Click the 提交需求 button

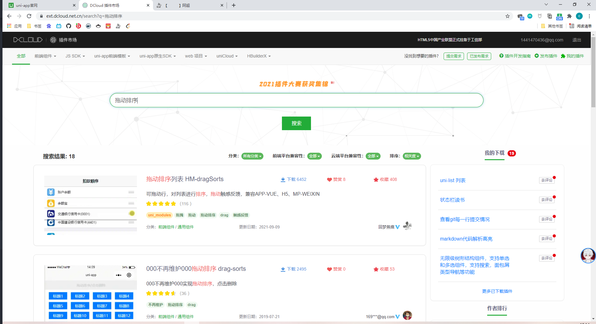[x=453, y=56]
